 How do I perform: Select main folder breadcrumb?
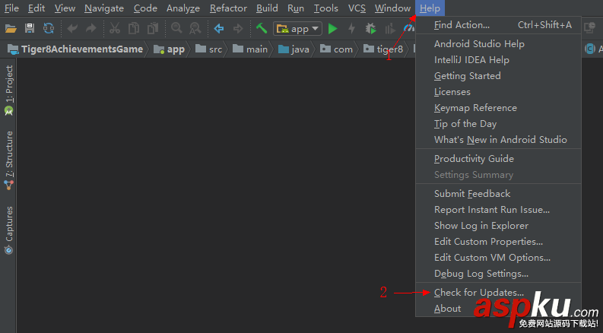coord(250,49)
